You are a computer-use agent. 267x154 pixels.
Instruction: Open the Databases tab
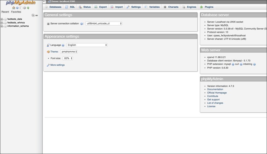(x=53, y=7)
